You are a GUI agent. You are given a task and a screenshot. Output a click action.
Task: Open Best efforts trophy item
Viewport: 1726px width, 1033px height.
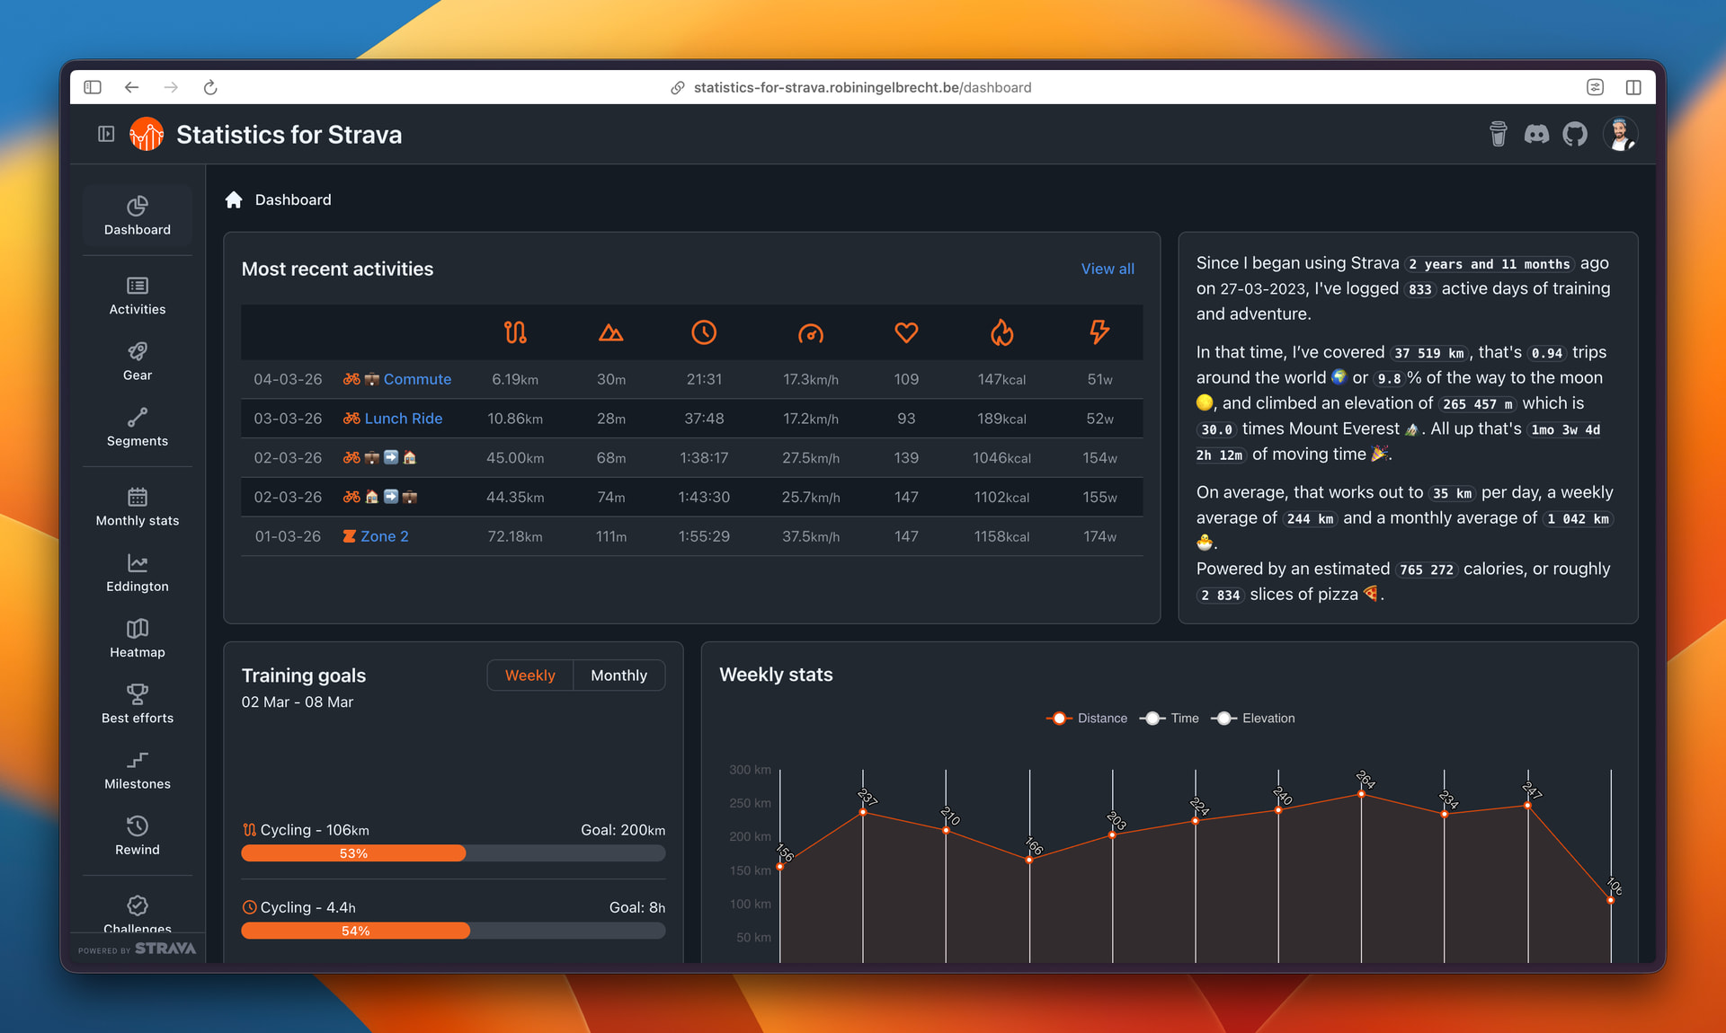pos(138,704)
